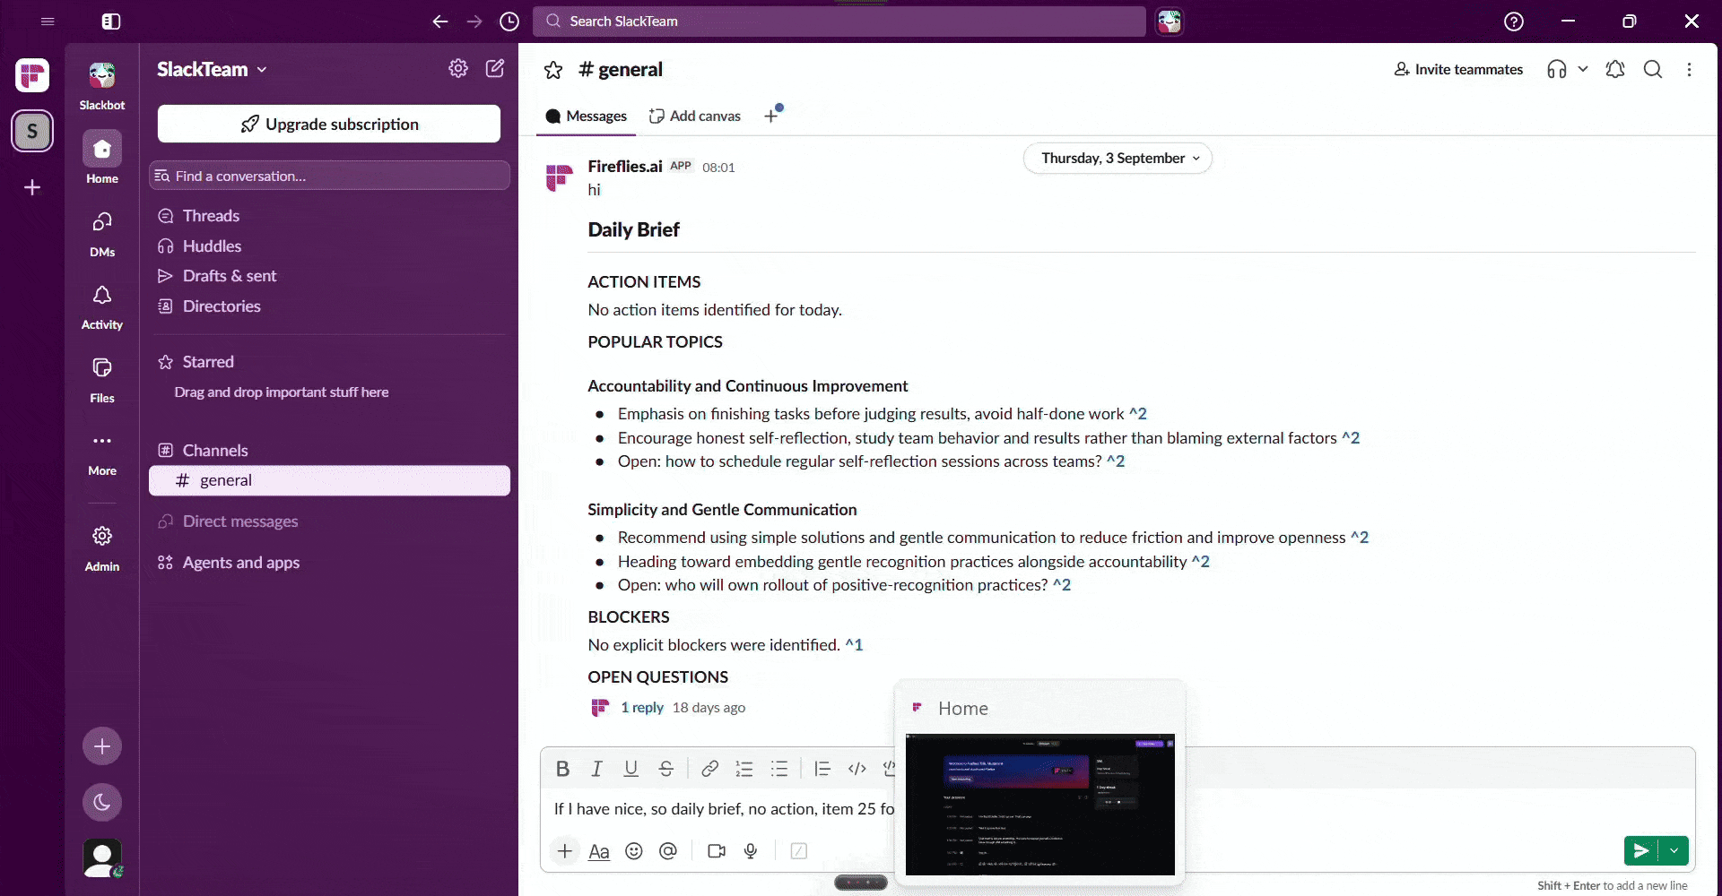This screenshot has height=896, width=1722.
Task: Toggle italic formatting in composer
Action: (x=596, y=769)
